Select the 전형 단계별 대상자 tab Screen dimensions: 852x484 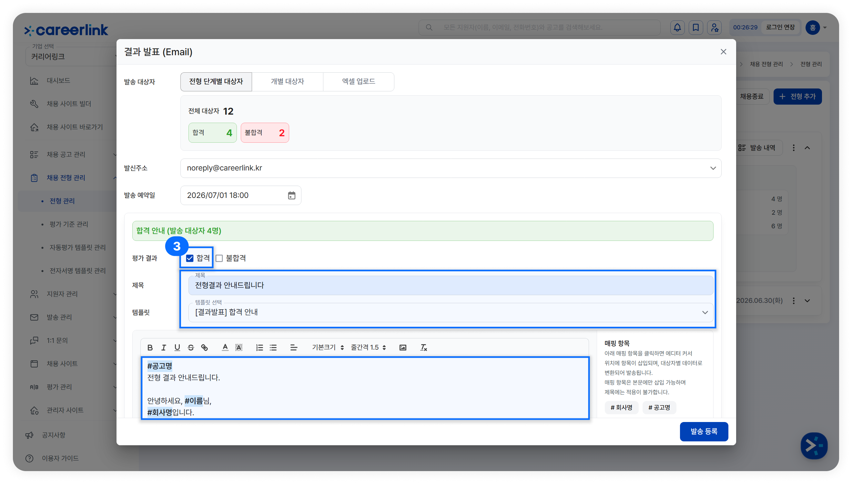click(216, 82)
